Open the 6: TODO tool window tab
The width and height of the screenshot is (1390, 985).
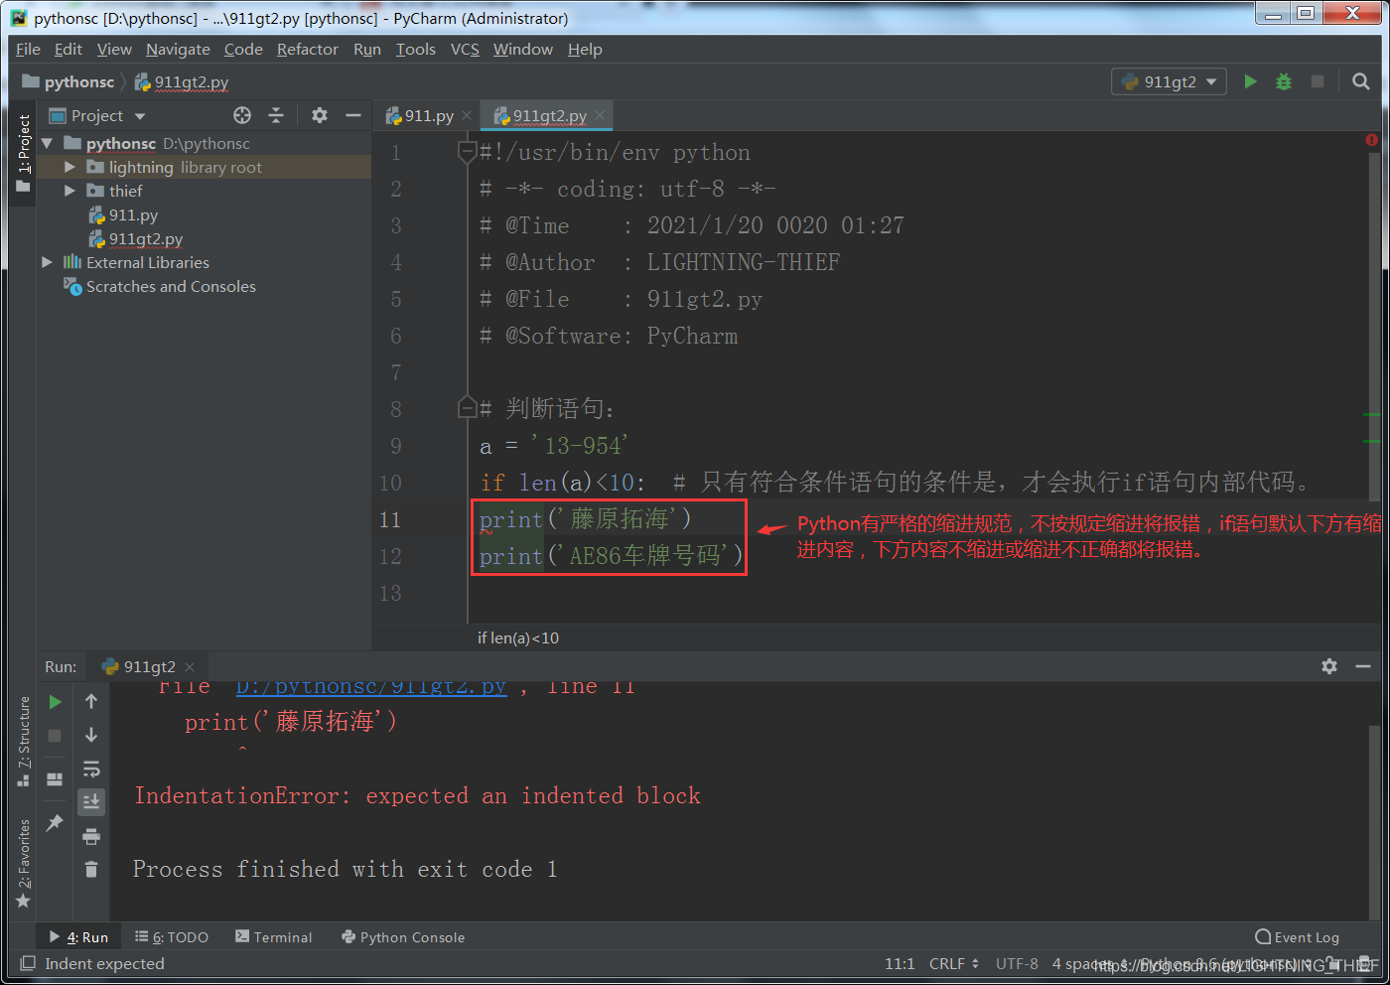coord(172,936)
